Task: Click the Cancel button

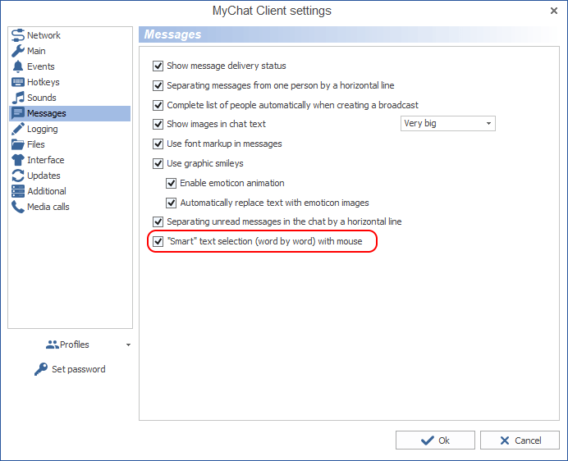Action: (x=520, y=440)
